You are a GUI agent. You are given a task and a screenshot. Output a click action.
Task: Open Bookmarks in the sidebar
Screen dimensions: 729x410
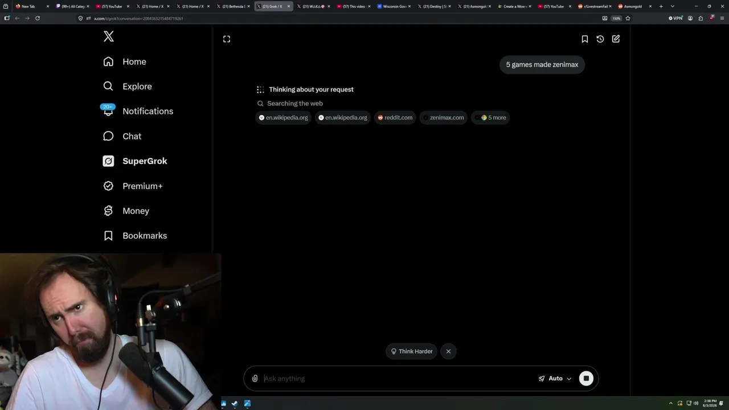135,236
